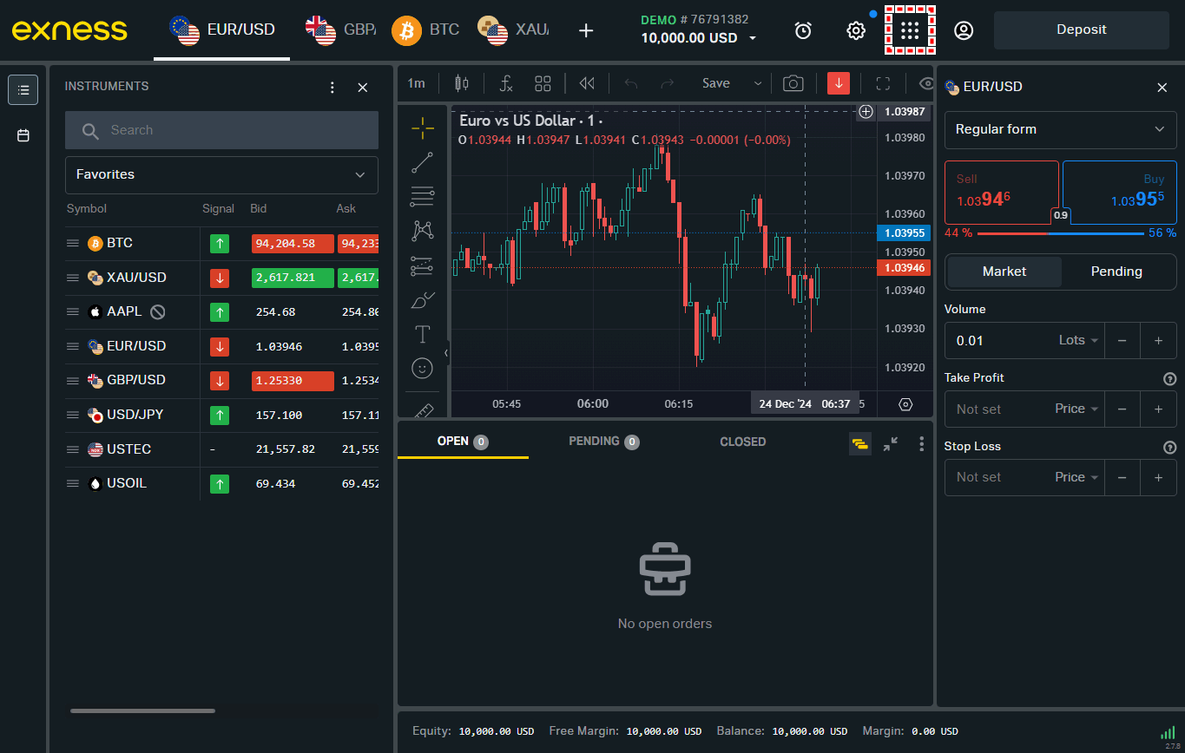The image size is (1185, 753).
Task: Open the CLOSED orders tab
Action: tap(742, 442)
